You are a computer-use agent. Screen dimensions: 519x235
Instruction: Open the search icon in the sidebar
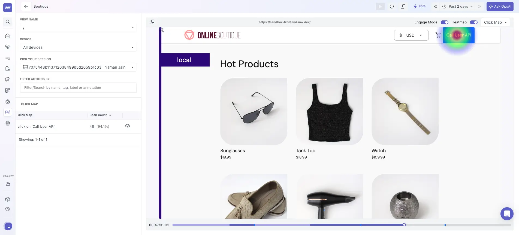pos(8,22)
